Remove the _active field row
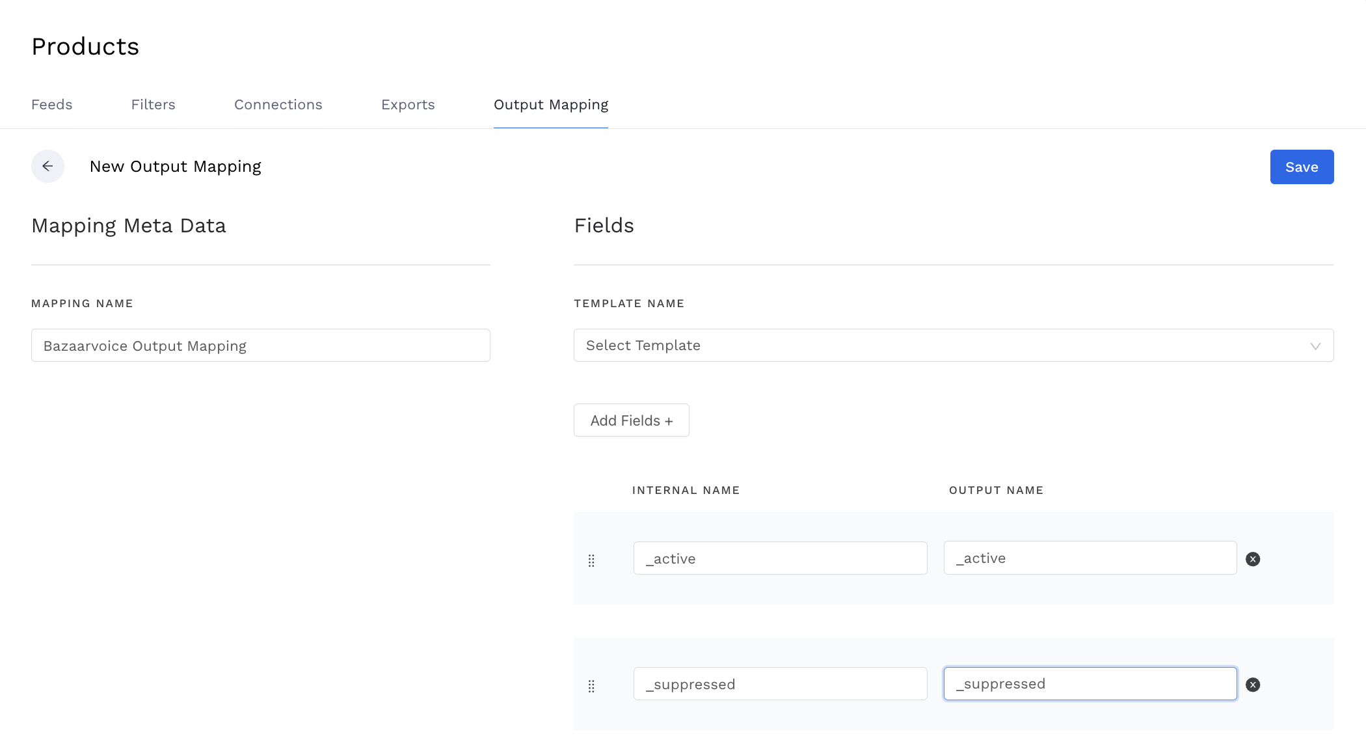 pos(1252,559)
